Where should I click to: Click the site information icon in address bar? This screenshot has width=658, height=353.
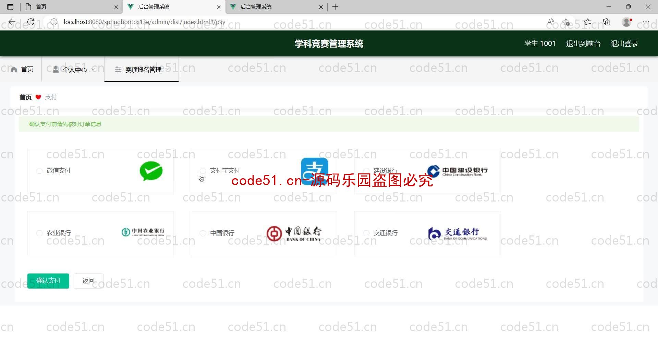click(54, 22)
